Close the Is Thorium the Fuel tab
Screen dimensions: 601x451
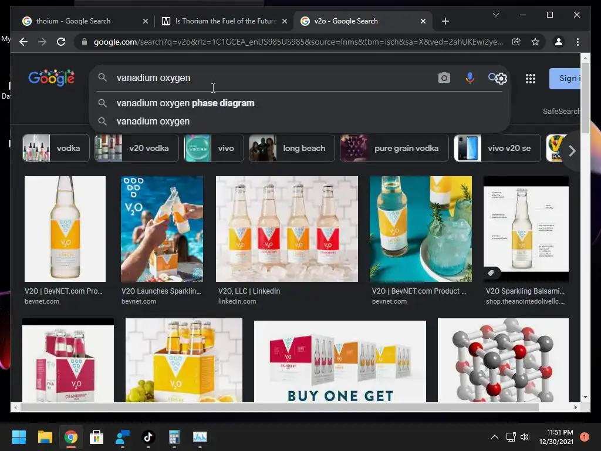coord(285,21)
